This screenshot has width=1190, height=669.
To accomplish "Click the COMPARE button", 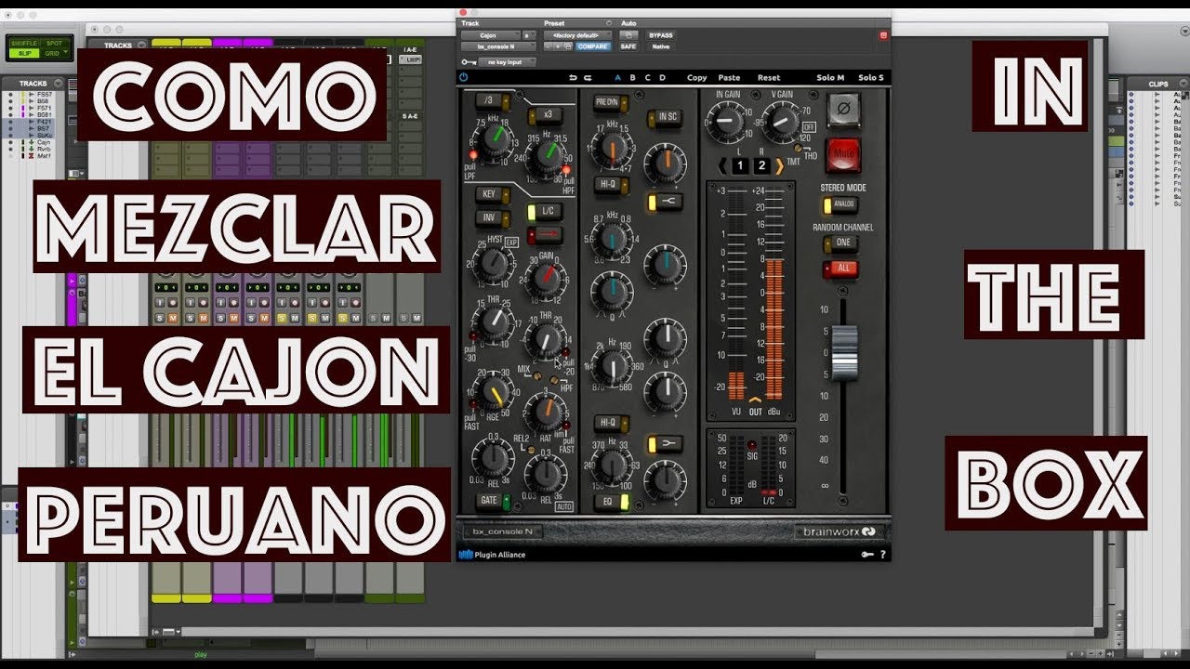I will [x=593, y=46].
